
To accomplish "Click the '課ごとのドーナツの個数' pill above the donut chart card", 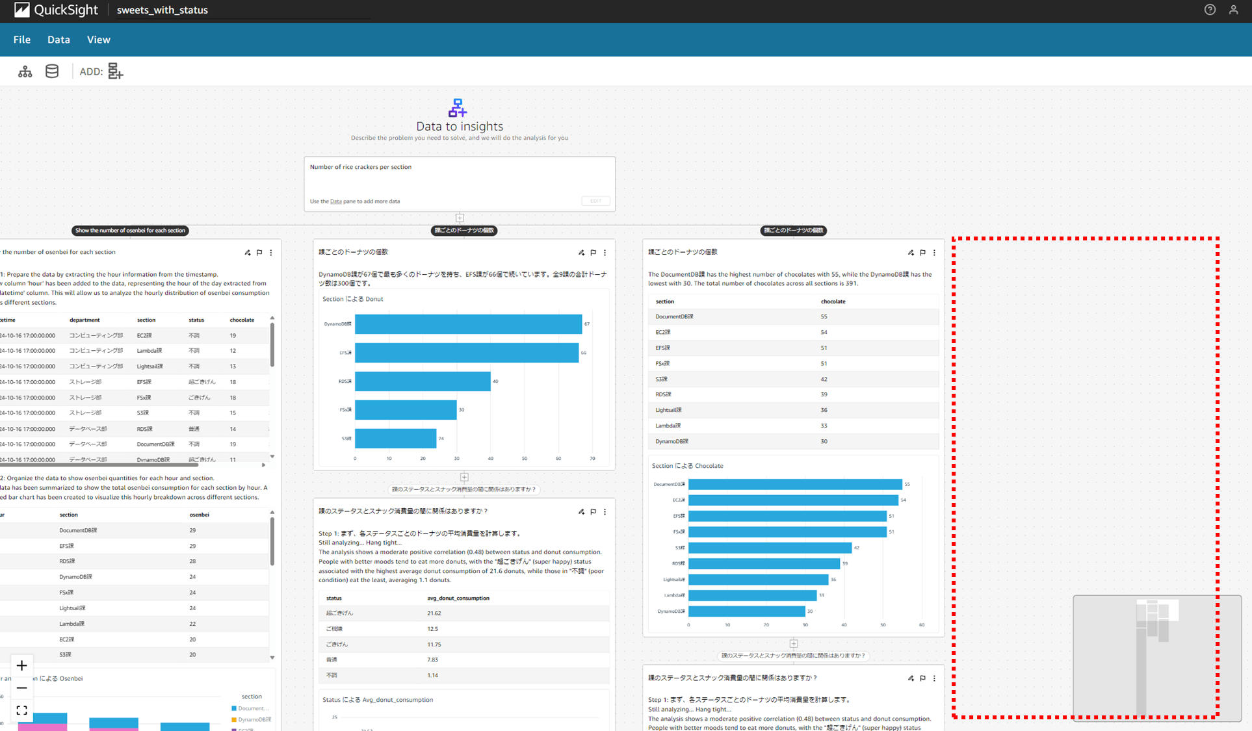I will 464,231.
